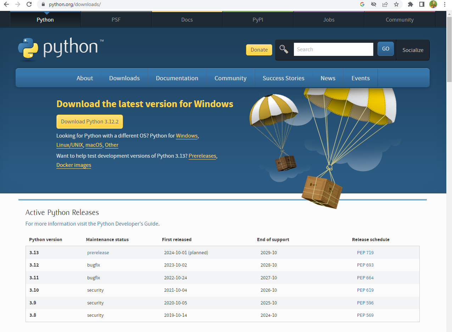Click the 3.12 version cell
This screenshot has width=452, height=332.
click(x=34, y=265)
